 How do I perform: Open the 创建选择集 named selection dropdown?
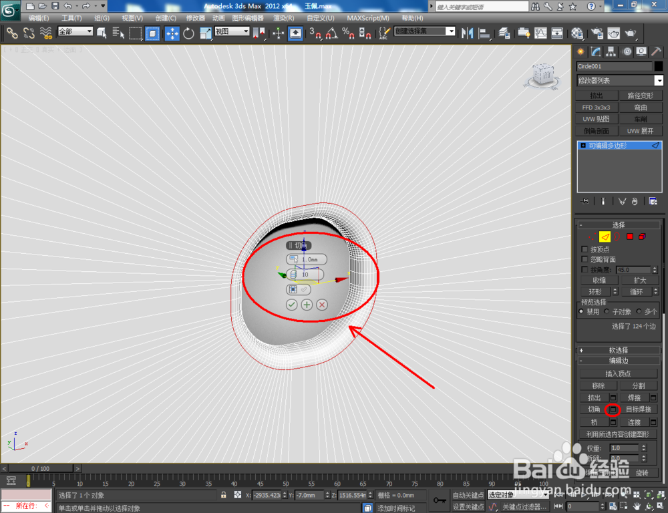click(425, 31)
